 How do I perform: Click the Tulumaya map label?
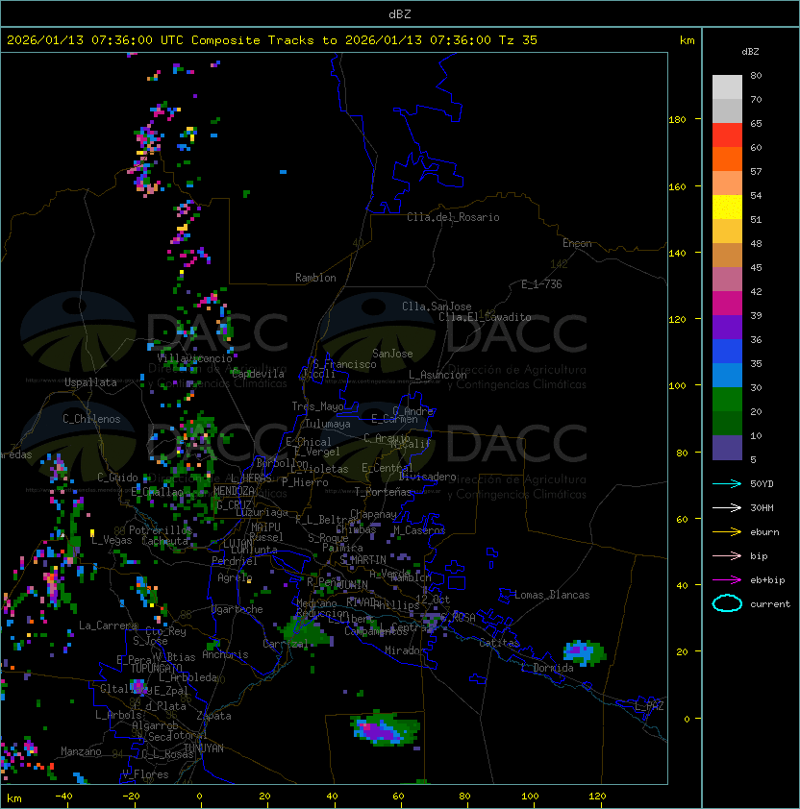(328, 424)
